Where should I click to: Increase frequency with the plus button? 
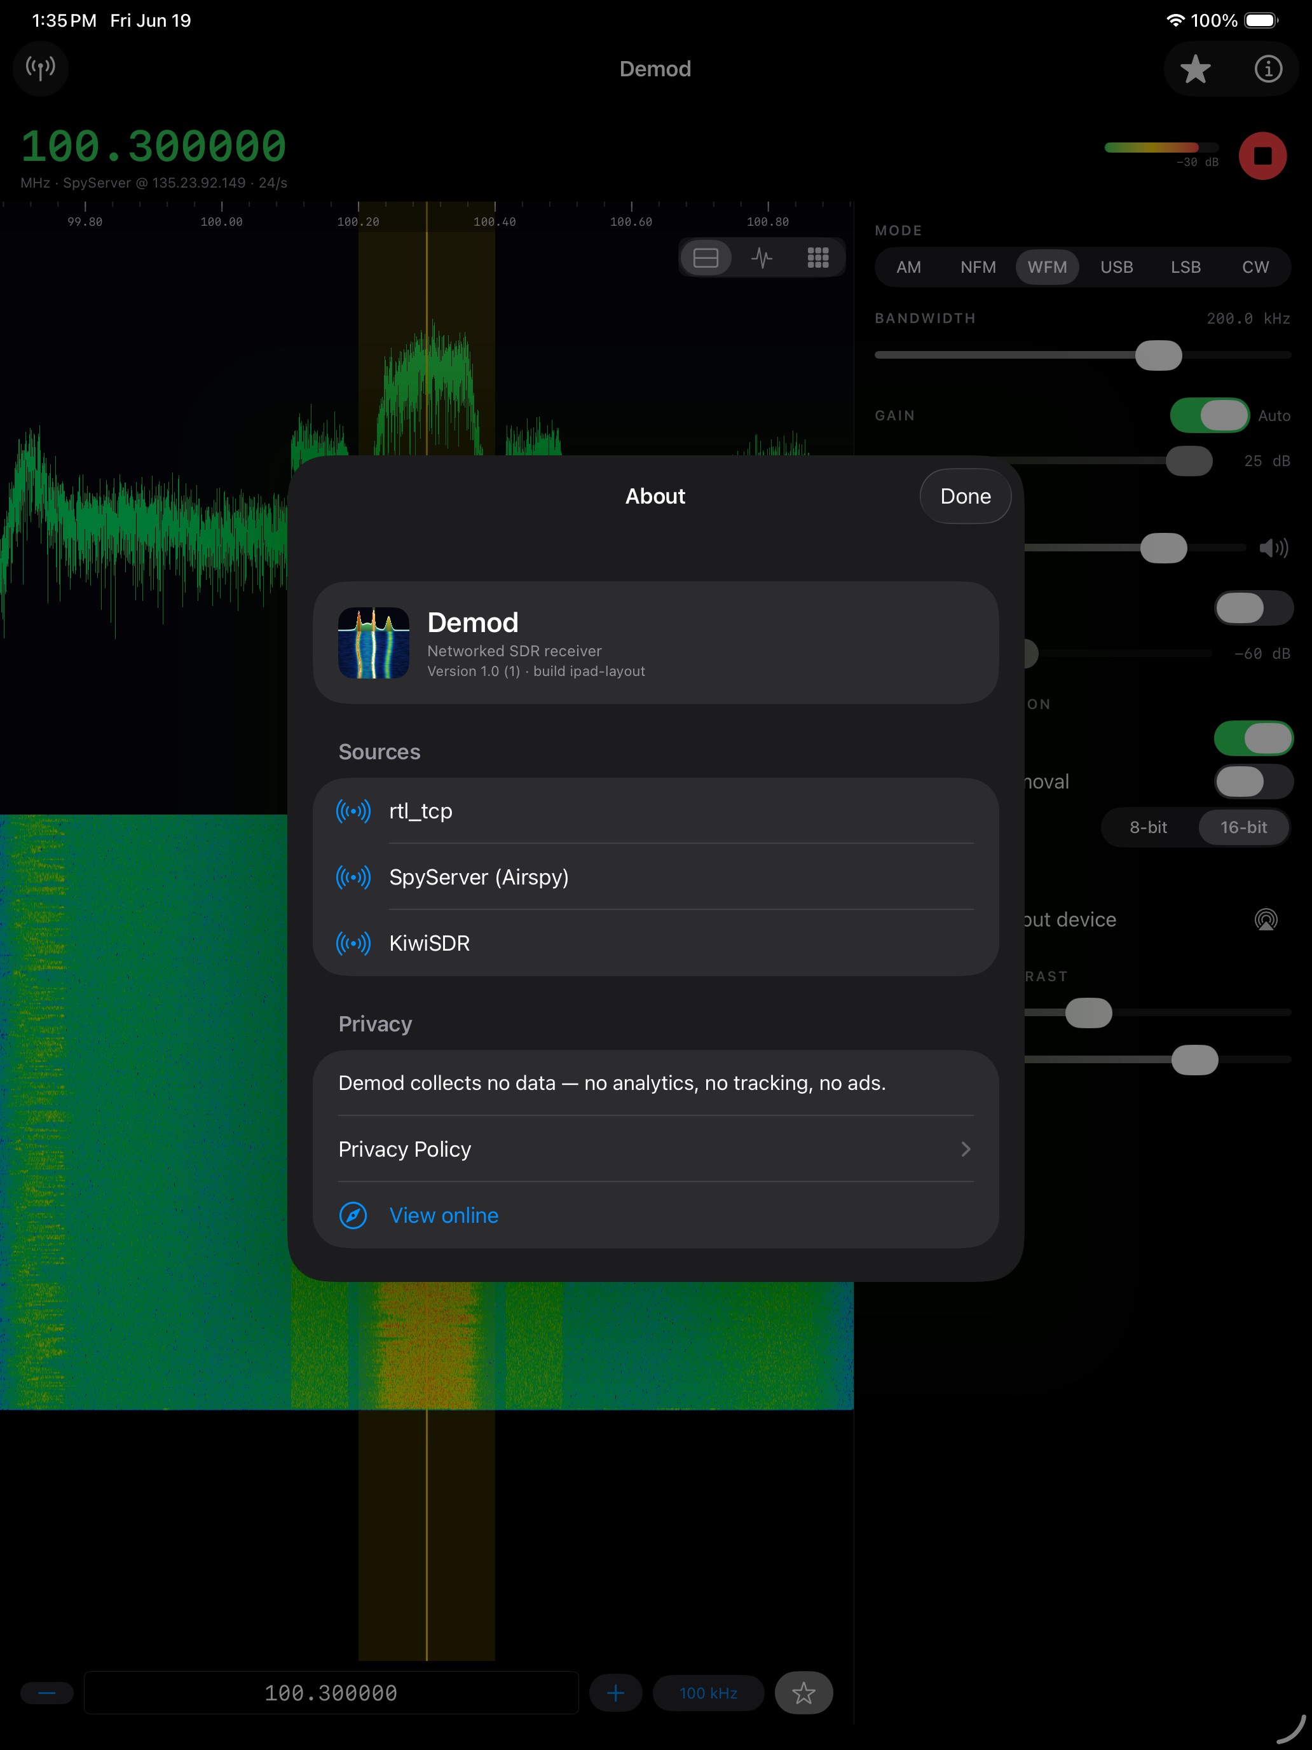pyautogui.click(x=615, y=1693)
